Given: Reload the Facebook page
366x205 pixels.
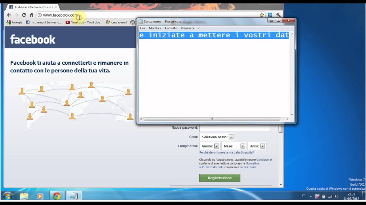Looking at the screenshot, I should (x=24, y=15).
